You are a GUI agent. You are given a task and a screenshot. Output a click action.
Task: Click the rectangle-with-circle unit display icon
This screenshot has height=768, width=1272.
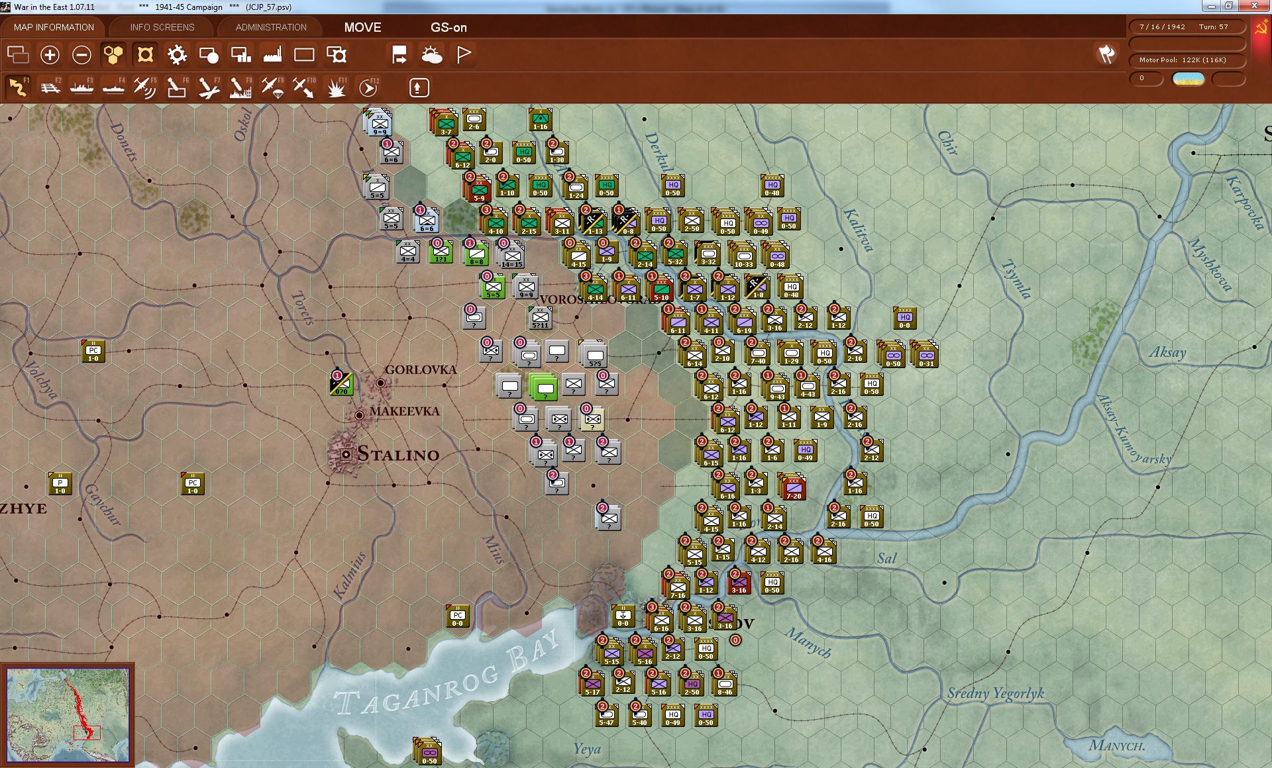coord(209,55)
